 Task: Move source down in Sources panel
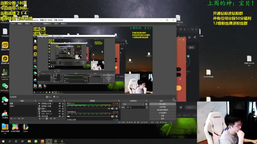coord(54,118)
